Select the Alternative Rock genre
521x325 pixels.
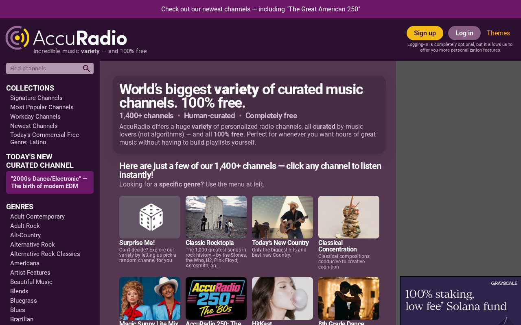coord(33,245)
